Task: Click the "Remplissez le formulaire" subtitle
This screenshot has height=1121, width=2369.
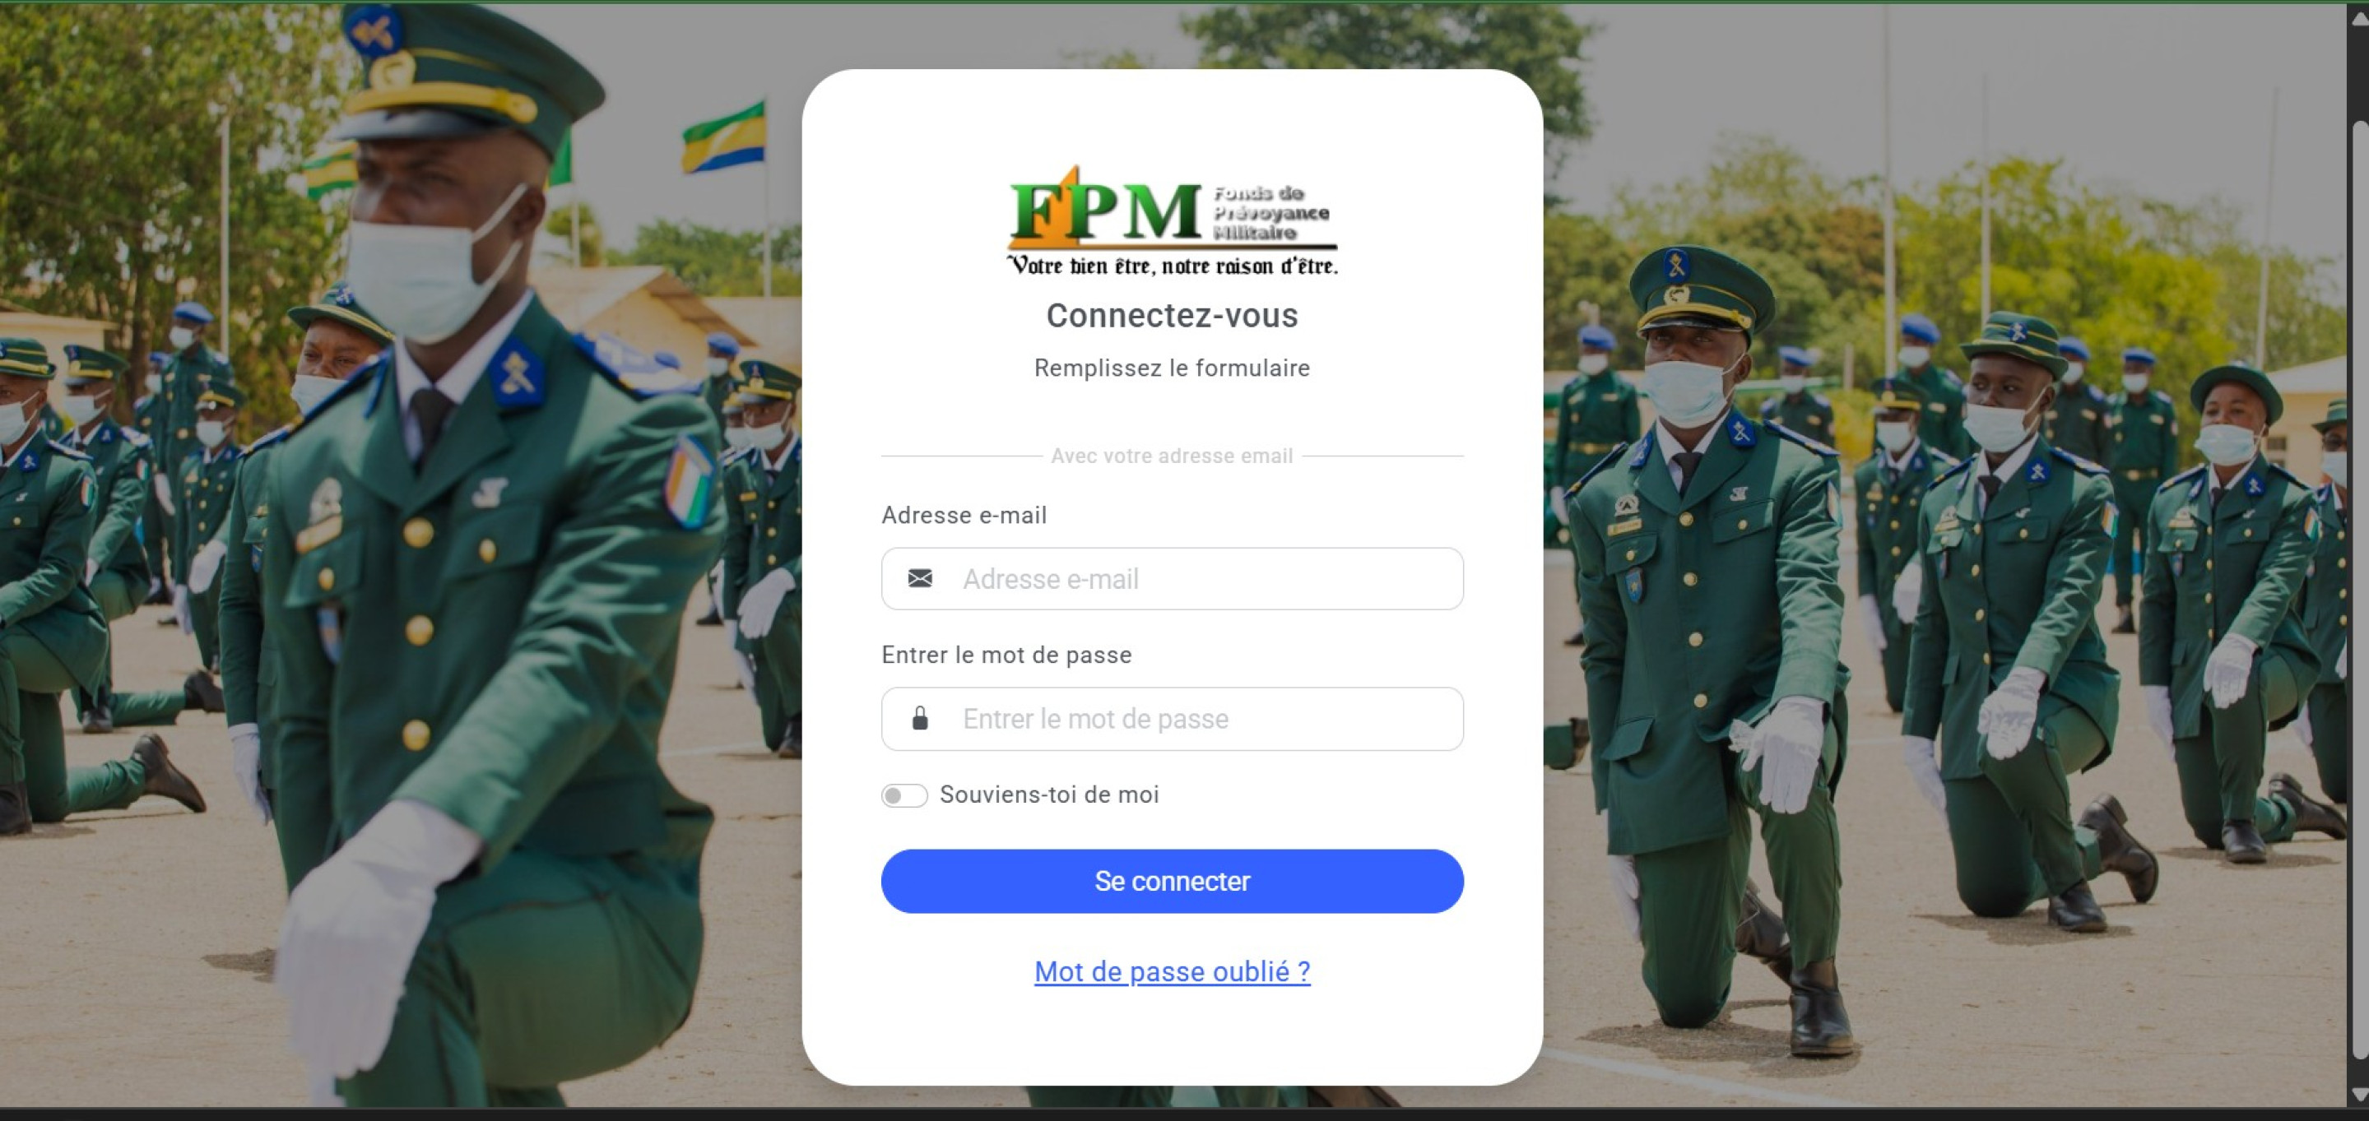Action: tap(1173, 368)
